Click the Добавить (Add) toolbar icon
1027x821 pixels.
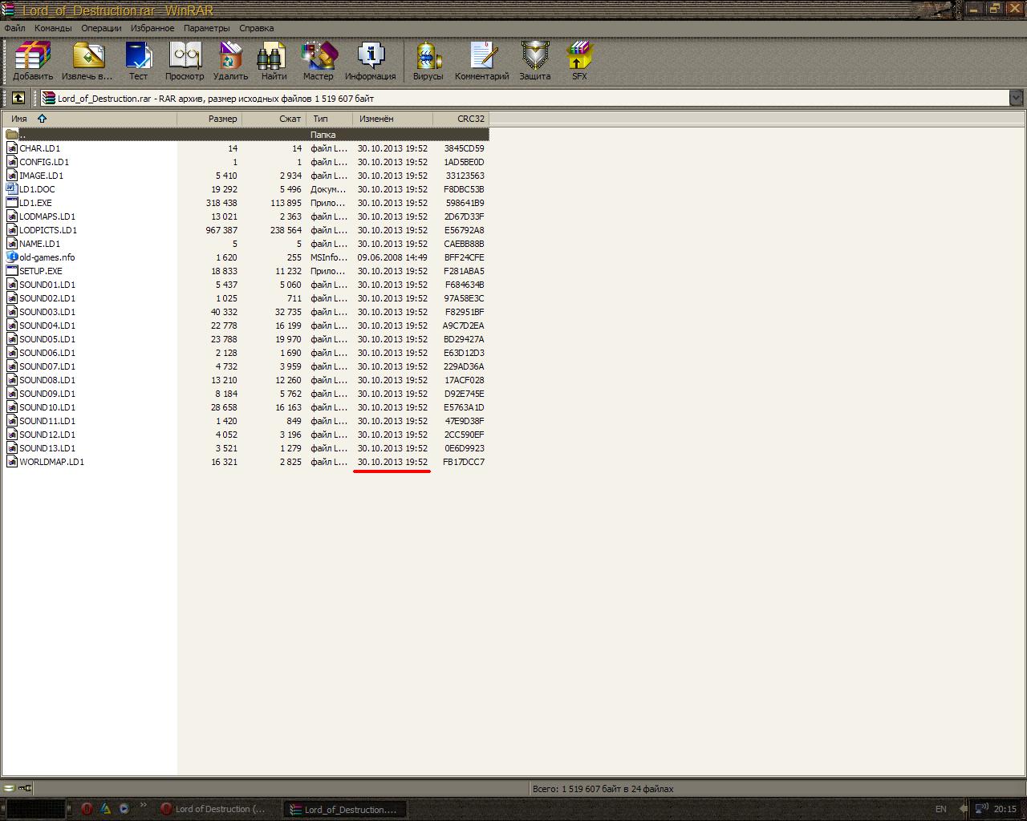[33, 61]
